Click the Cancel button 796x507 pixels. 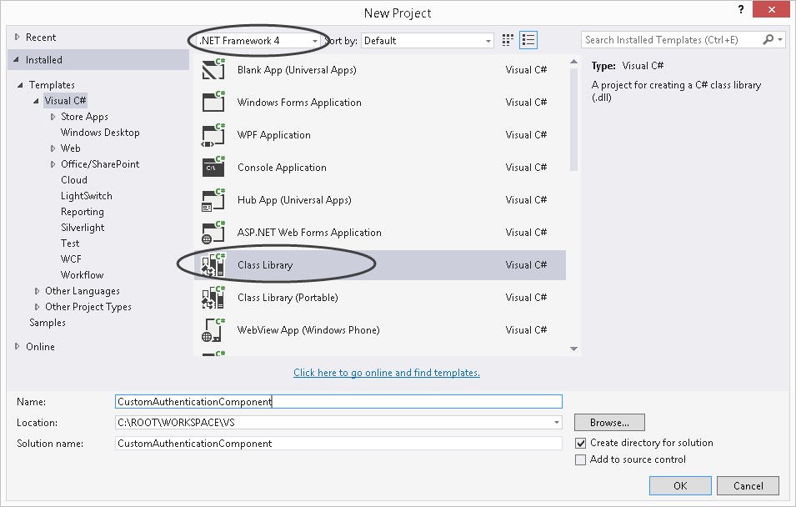(748, 485)
